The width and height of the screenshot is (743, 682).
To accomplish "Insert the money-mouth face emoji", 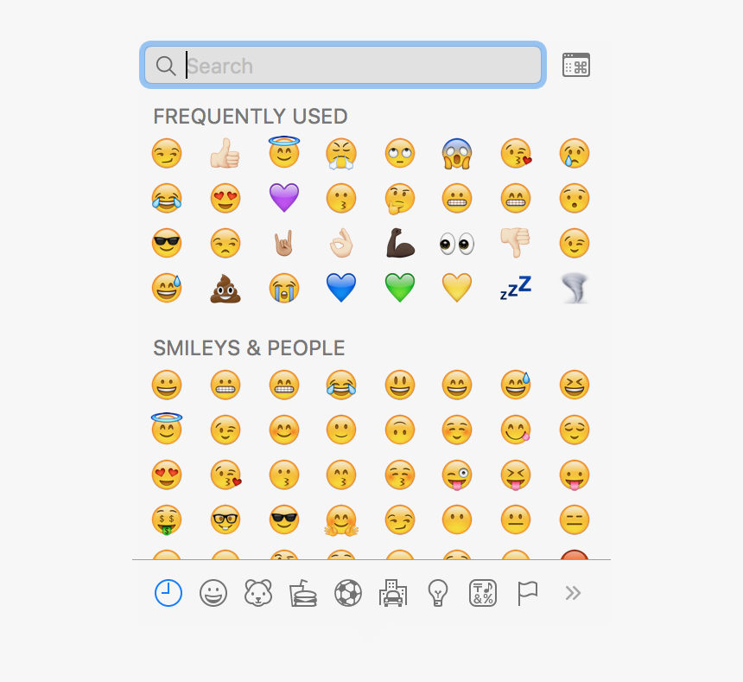I will tap(167, 519).
